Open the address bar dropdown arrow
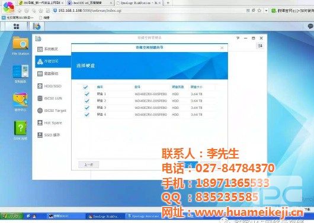The image size is (314, 223). pyautogui.click(x=266, y=11)
